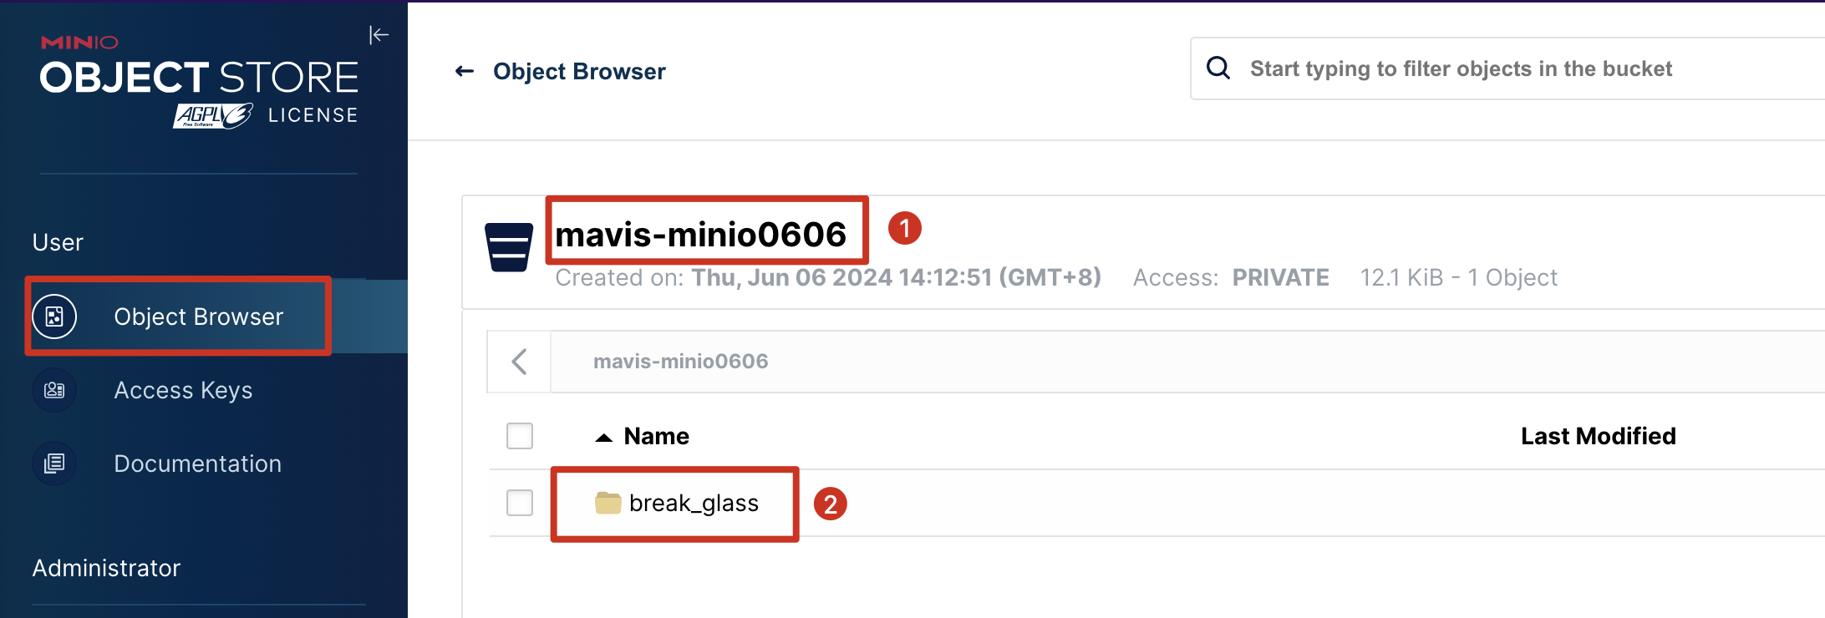Screen dimensions: 1825x618
Task: Check the break_glass row checkbox
Action: [x=520, y=503]
